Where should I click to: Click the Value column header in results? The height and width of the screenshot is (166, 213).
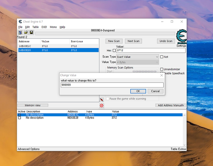click(x=55, y=41)
